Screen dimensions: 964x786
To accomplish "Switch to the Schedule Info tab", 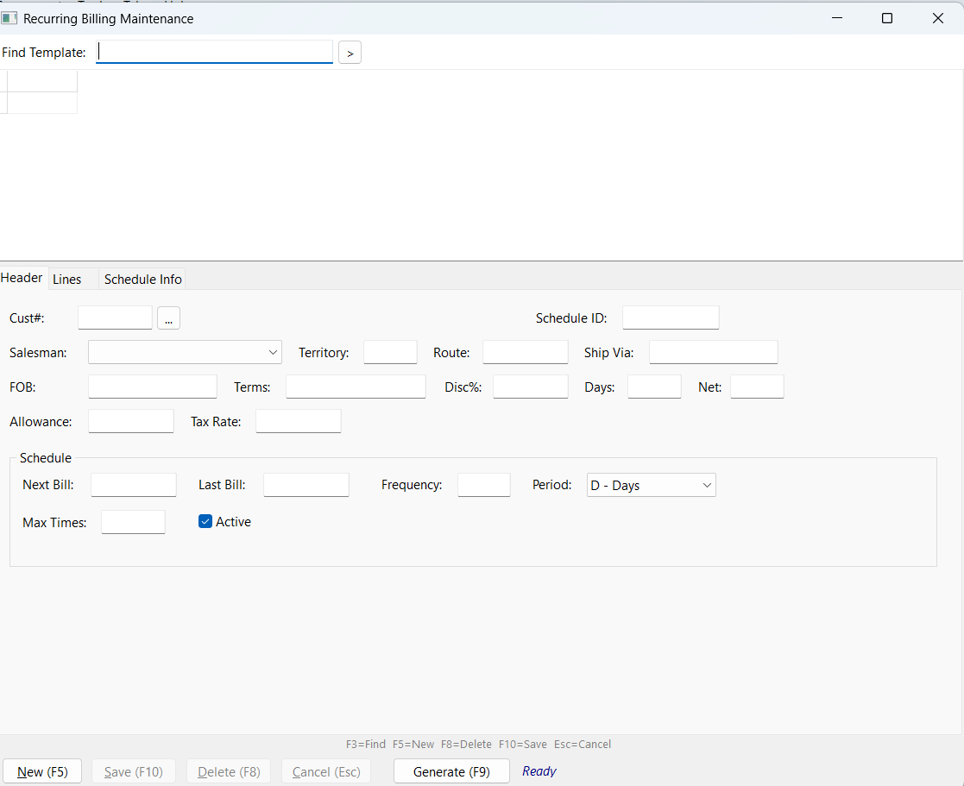I will [142, 279].
